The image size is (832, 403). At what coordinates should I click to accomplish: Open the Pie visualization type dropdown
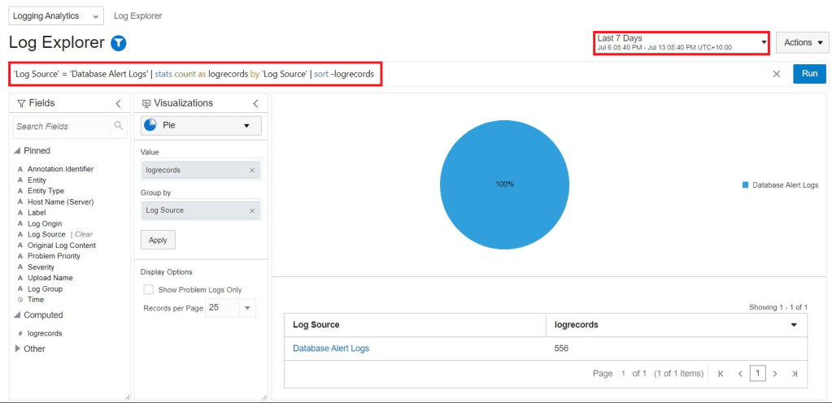201,126
